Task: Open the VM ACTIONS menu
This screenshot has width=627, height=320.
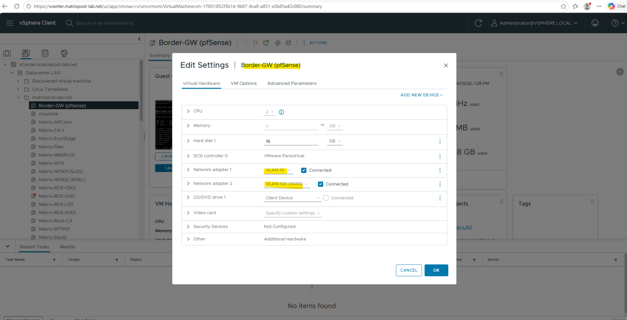Action: [315, 43]
